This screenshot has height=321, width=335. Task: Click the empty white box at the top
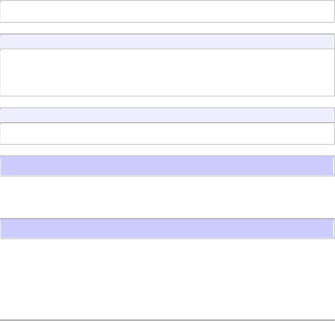coord(167,11)
